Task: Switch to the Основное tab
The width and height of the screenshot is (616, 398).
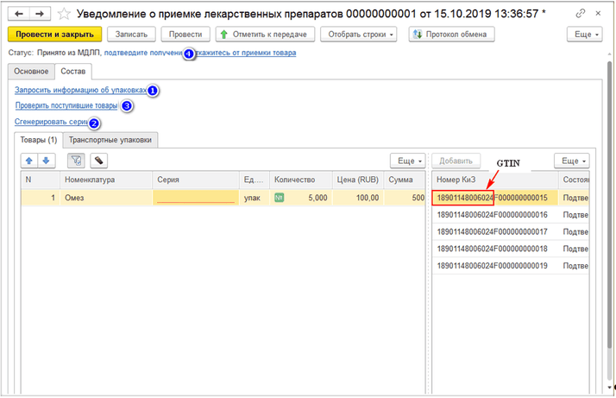Action: pos(30,71)
